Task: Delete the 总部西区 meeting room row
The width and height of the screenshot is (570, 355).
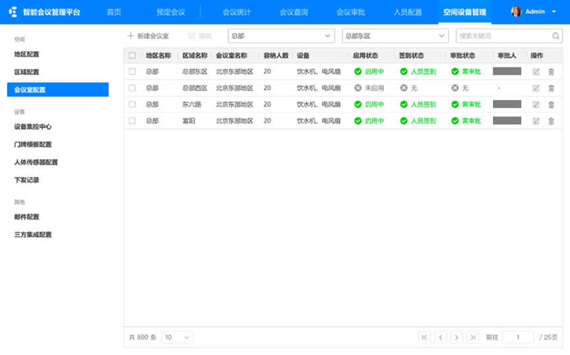Action: [552, 88]
